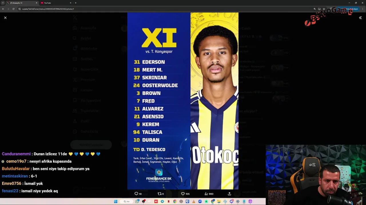Image resolution: width=366 pixels, height=205 pixels.
Task: Open the Chrome three-dot menu
Action: click(363, 9)
